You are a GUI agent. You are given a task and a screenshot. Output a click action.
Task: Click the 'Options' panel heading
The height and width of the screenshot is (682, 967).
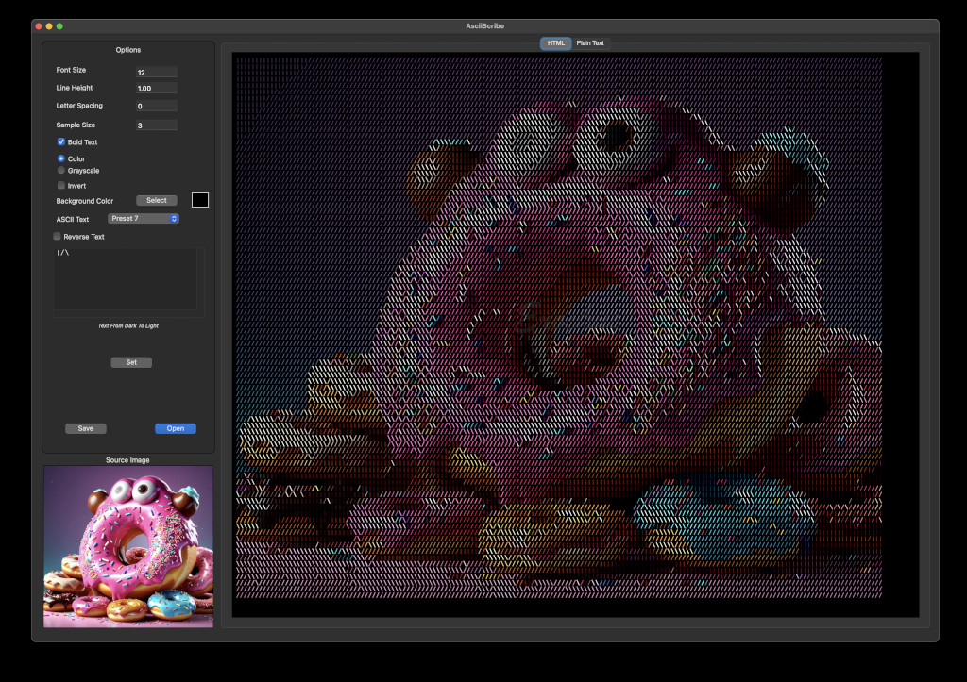coord(128,50)
